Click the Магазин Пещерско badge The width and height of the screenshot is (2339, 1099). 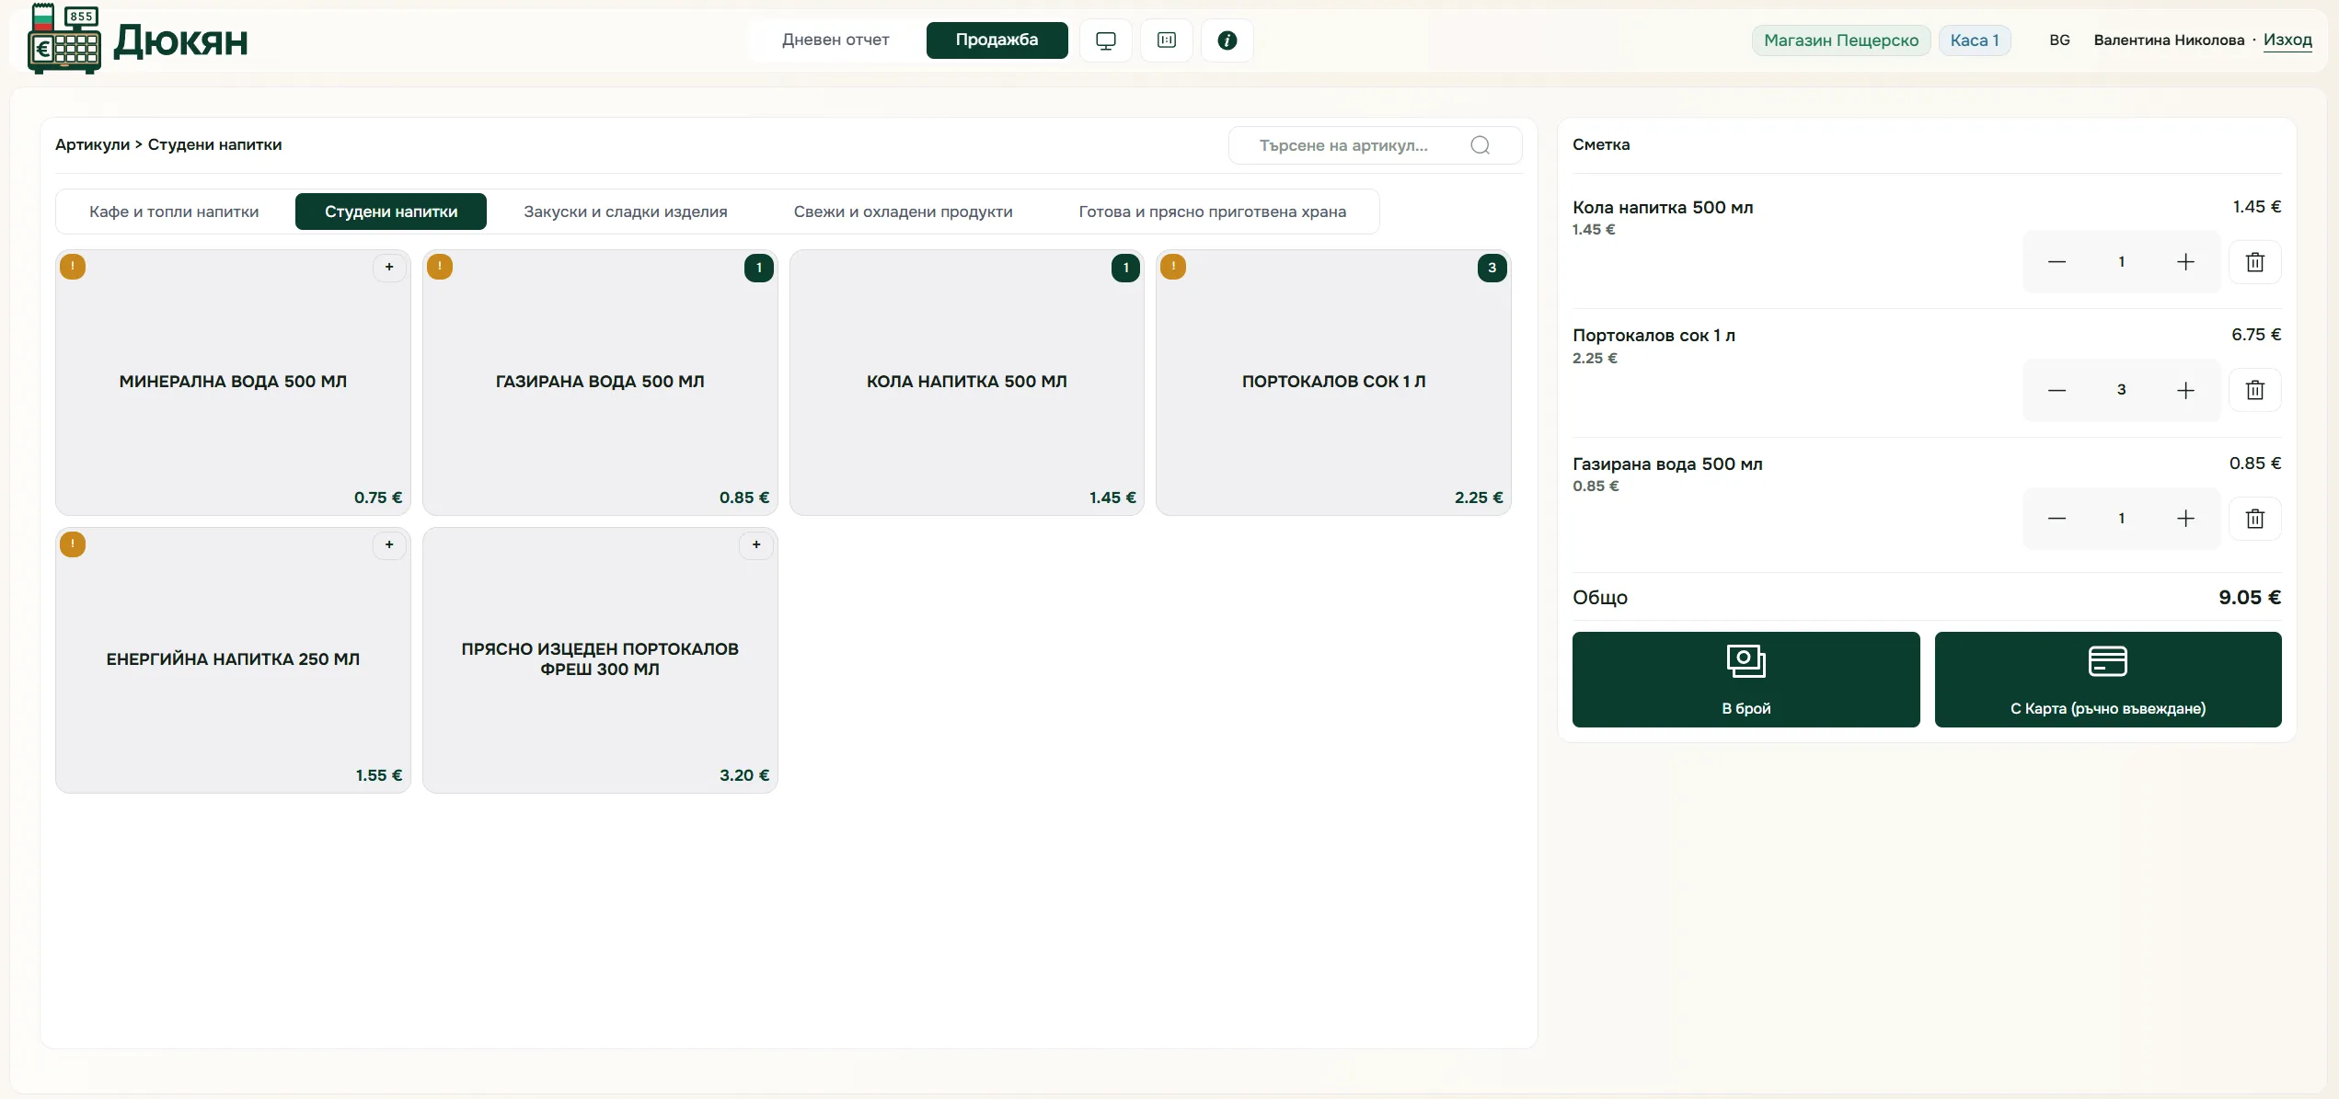(x=1841, y=40)
